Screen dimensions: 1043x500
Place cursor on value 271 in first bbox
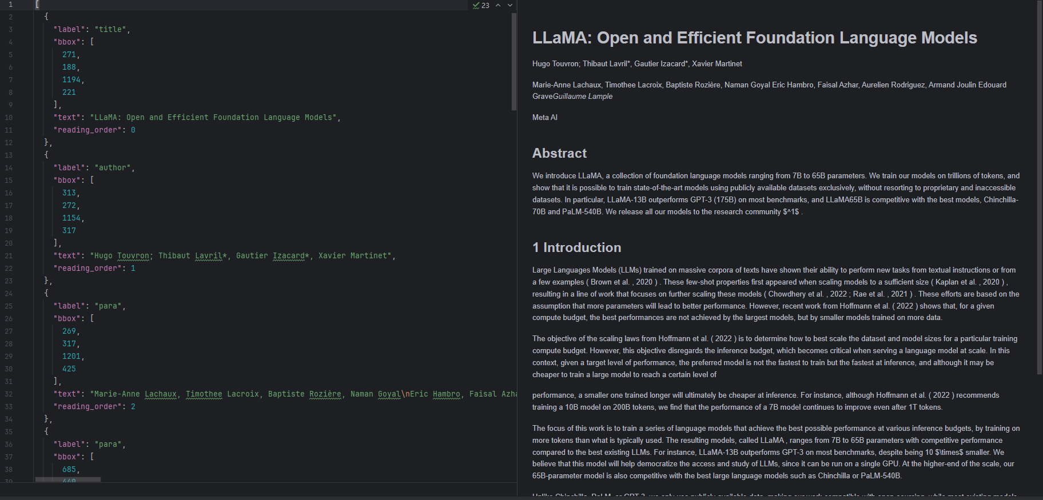coord(69,54)
